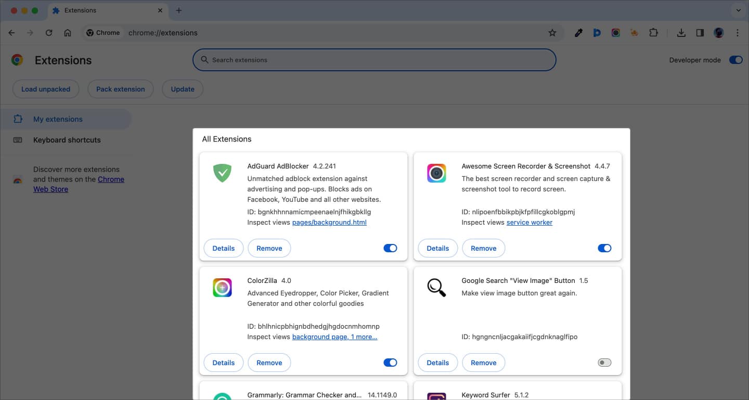Open View Image Button Details
Image resolution: width=749 pixels, height=400 pixels.
(438, 363)
